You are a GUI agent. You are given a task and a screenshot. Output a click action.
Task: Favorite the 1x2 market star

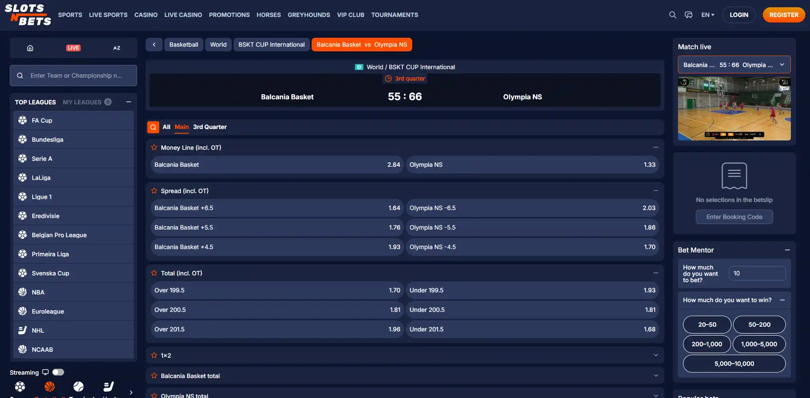154,356
